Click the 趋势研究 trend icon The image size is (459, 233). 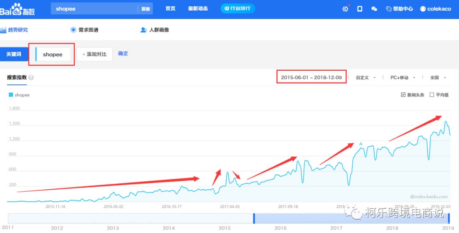(3, 30)
